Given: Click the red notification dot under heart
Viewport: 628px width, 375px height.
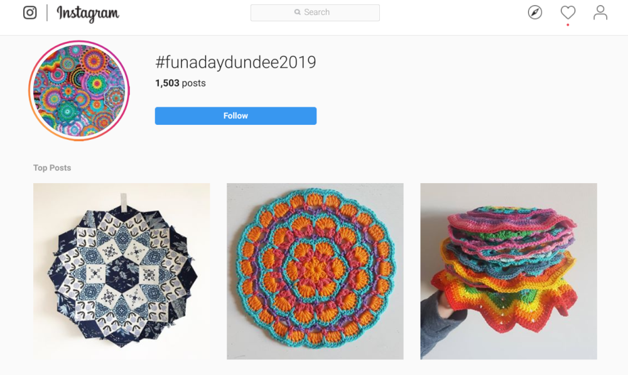Looking at the screenshot, I should tap(568, 25).
